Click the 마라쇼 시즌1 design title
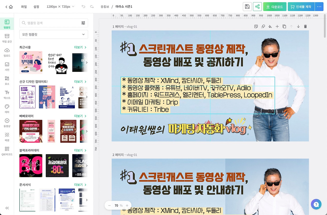This screenshot has height=215, width=327. pyautogui.click(x=124, y=7)
